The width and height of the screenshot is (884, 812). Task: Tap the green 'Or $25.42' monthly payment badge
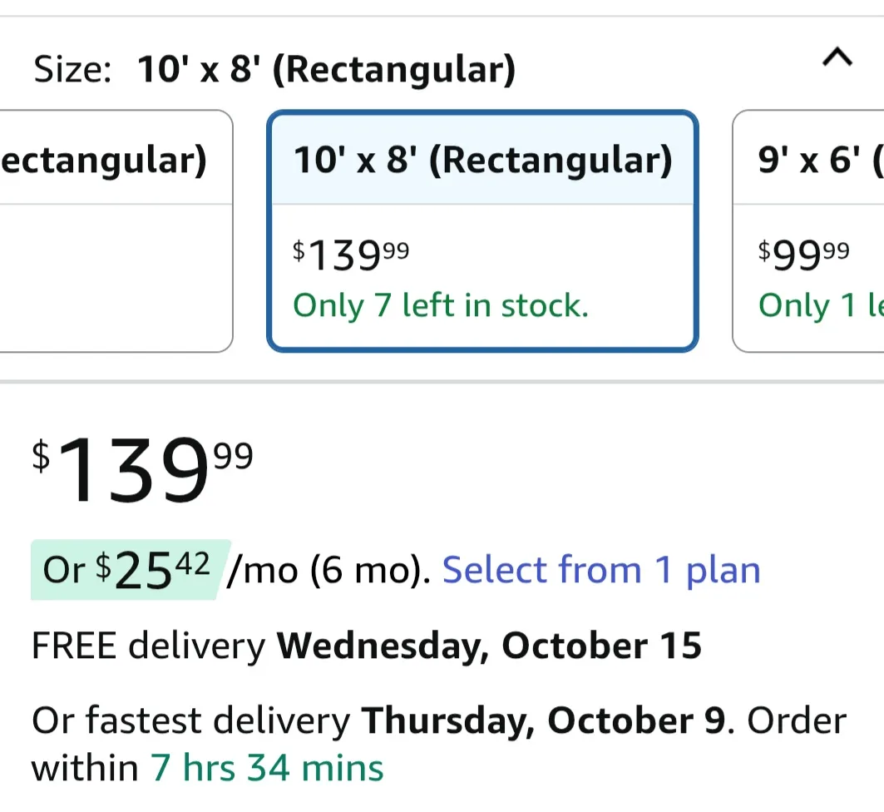pyautogui.click(x=126, y=570)
